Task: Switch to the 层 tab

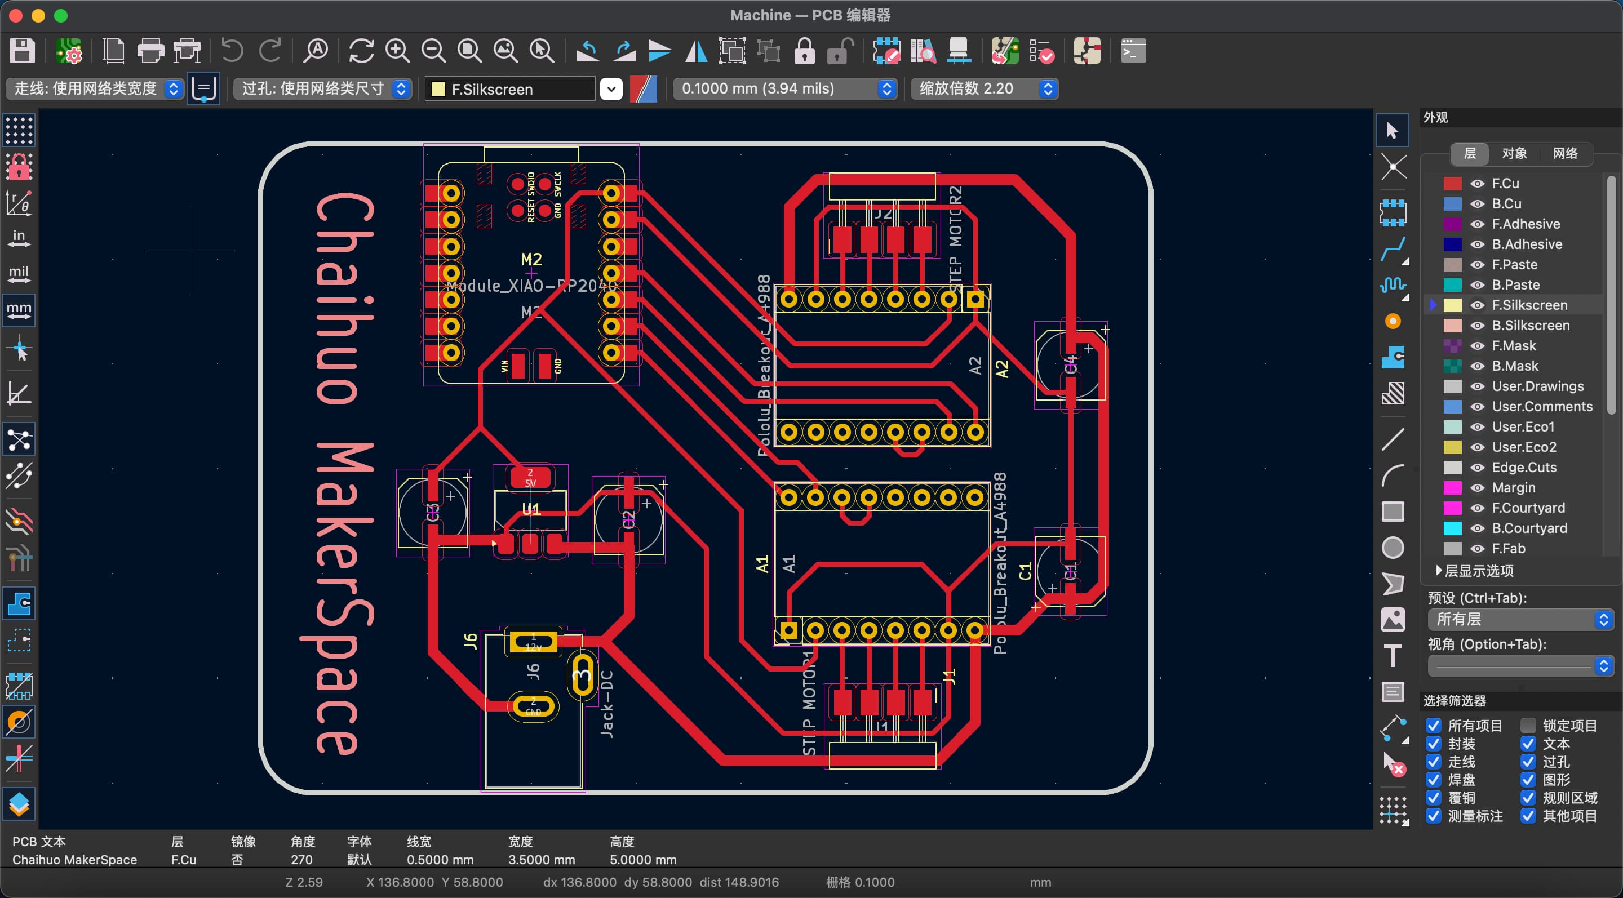Action: (1469, 154)
